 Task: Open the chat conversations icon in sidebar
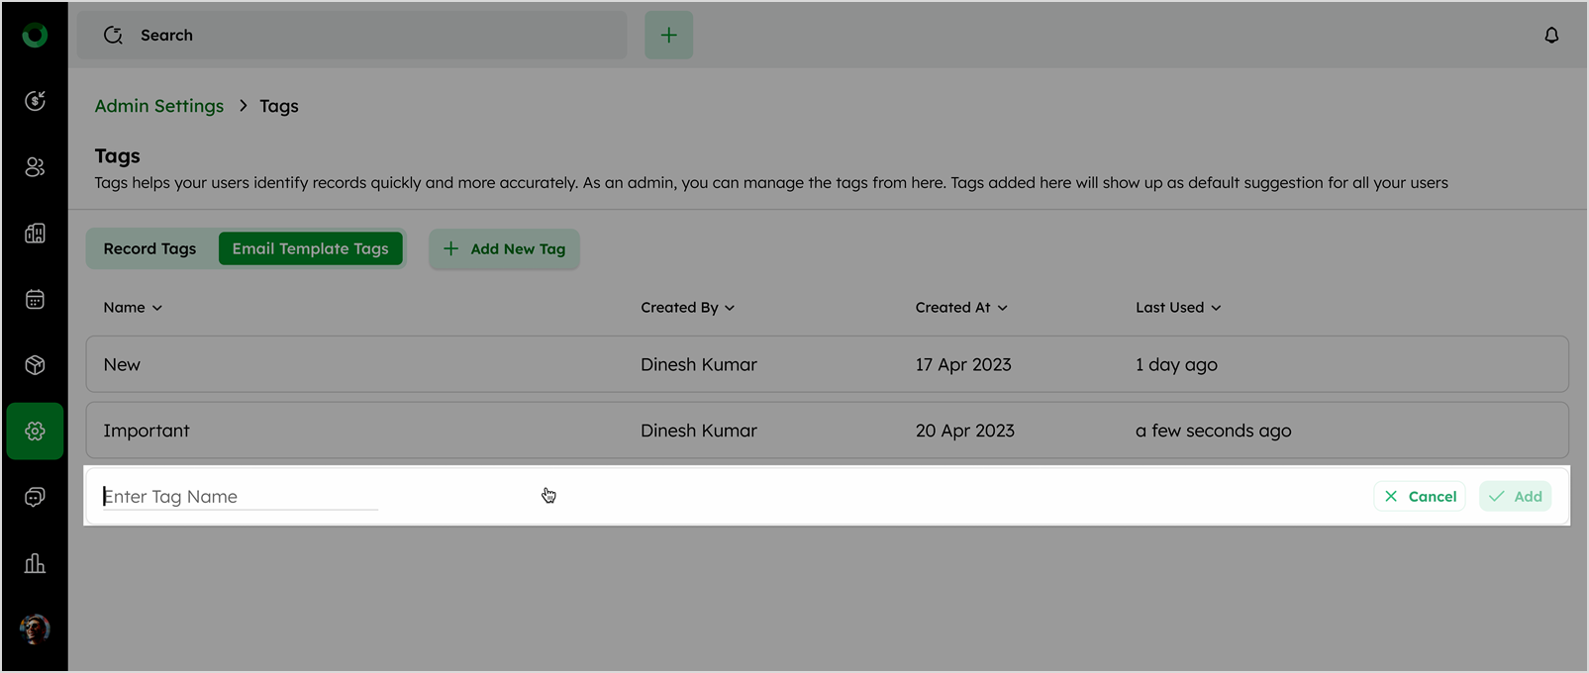point(35,497)
